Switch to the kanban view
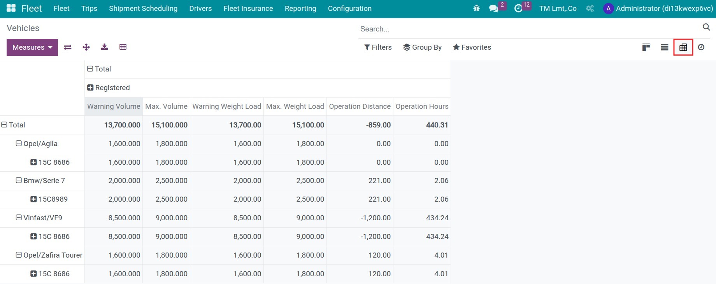Image resolution: width=716 pixels, height=284 pixels. click(x=646, y=47)
